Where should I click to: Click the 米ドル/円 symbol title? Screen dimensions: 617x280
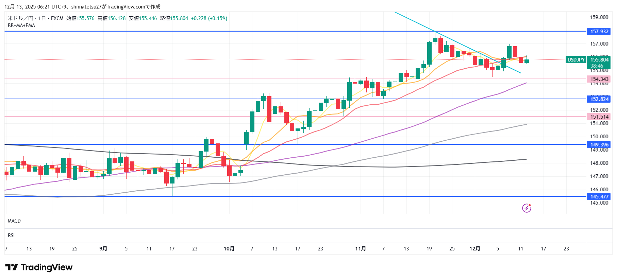pyautogui.click(x=20, y=18)
